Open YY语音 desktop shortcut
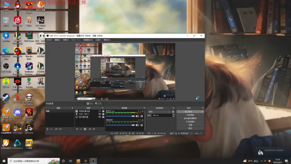 [29, 144]
